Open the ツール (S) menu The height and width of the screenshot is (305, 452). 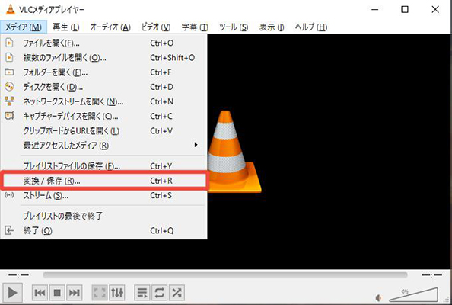pyautogui.click(x=234, y=27)
